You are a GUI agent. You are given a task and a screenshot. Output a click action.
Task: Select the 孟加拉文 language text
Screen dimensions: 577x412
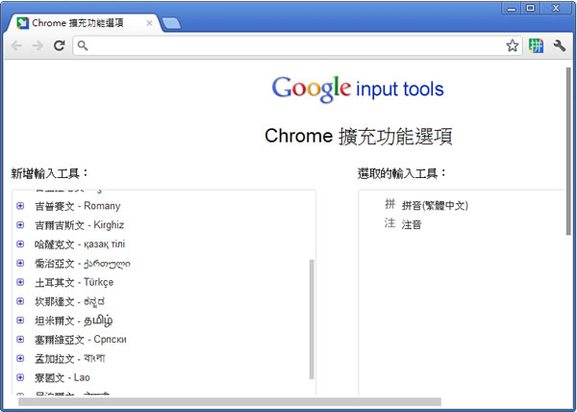tap(70, 359)
